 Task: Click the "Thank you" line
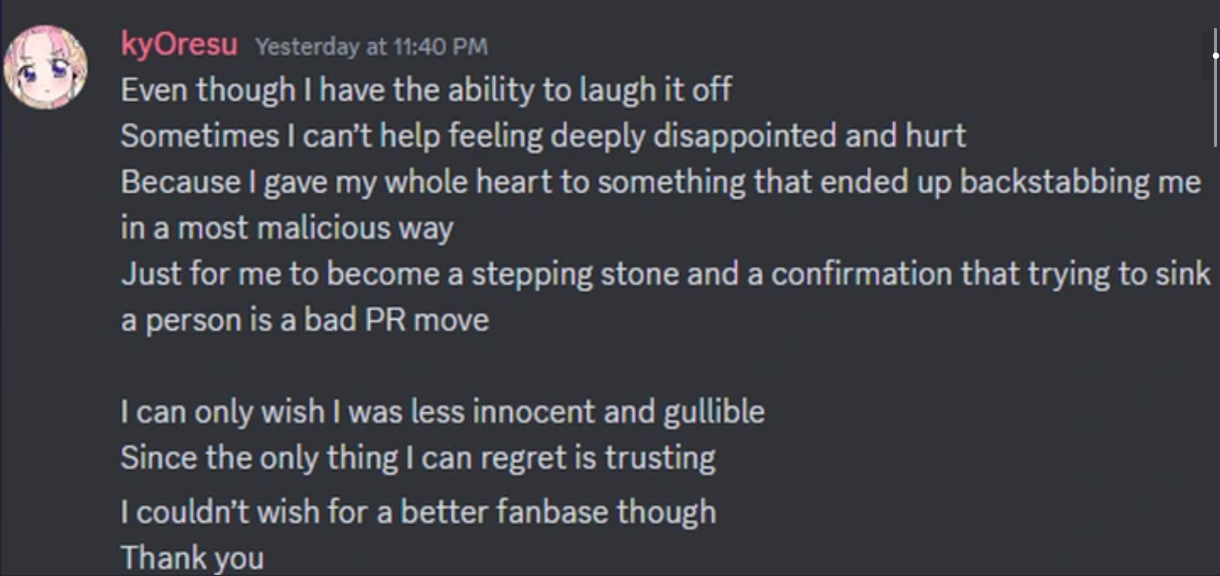(x=192, y=558)
